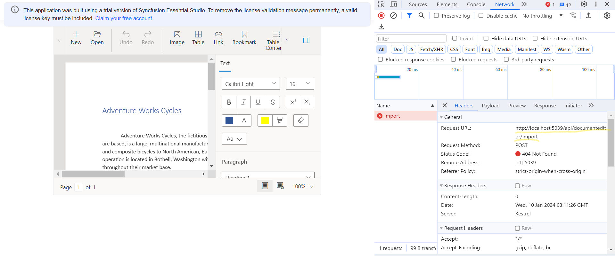The height and width of the screenshot is (256, 615).
Task: Clear the network log
Action: (393, 16)
